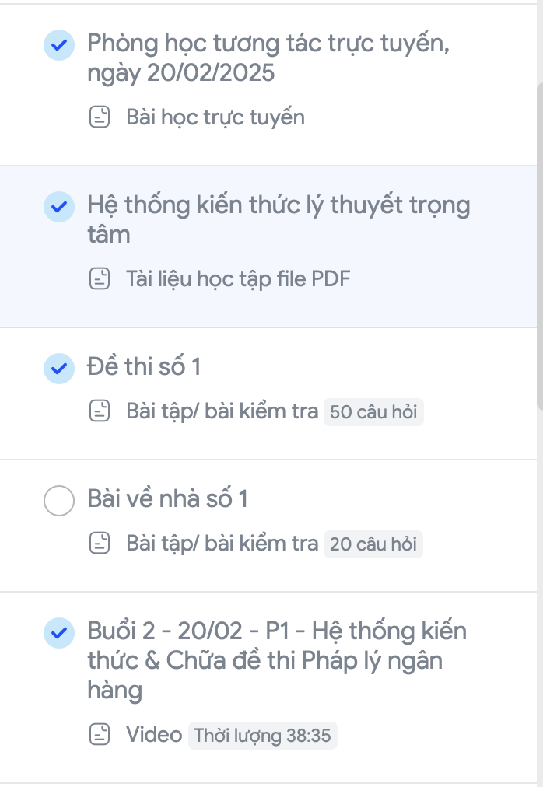543x787 pixels.
Task: Click document icon beside Tài liệu học tập file PDF
Action: click(x=100, y=278)
